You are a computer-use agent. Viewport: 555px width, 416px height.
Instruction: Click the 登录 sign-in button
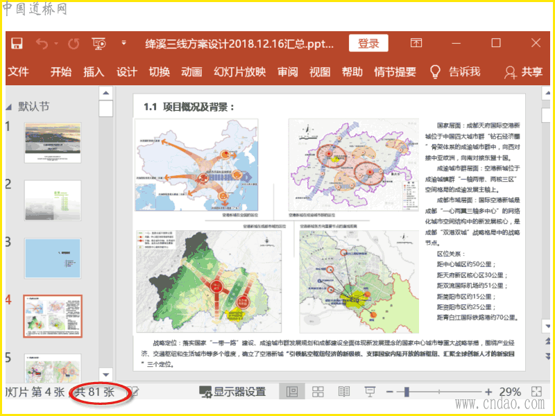click(368, 43)
